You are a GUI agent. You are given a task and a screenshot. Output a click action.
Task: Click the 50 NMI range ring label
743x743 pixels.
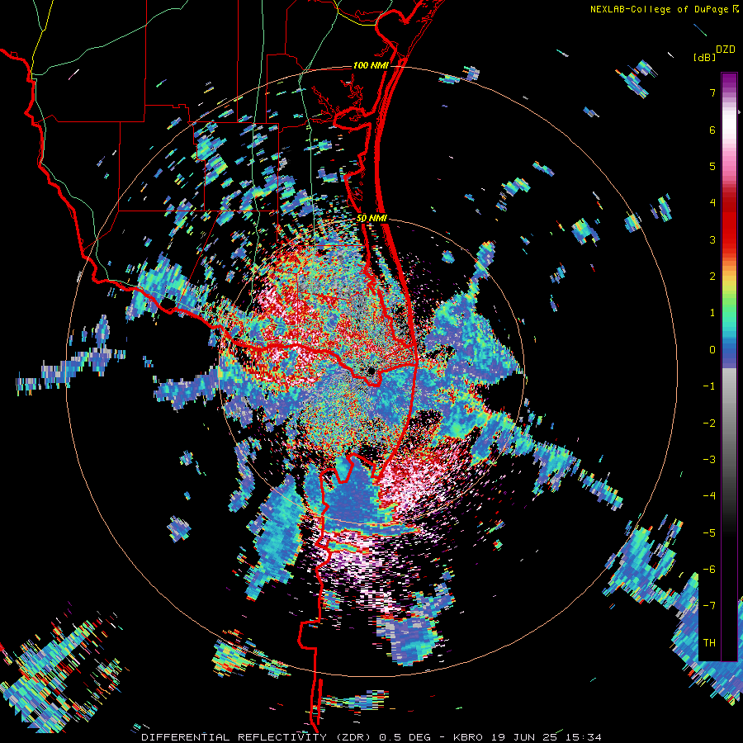[x=371, y=219]
